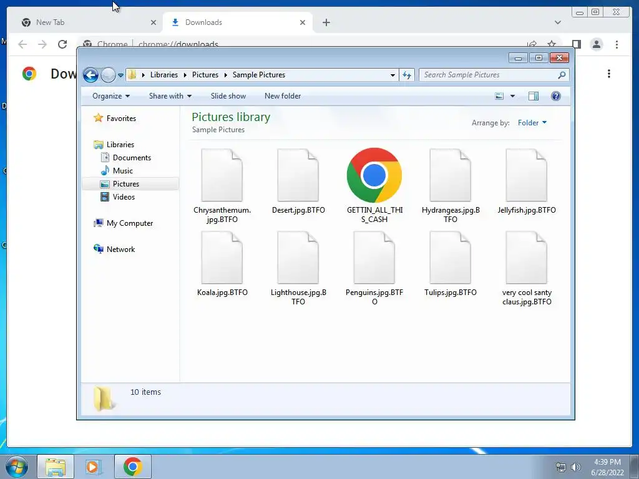Close the New Tab tab in Chrome

154,22
